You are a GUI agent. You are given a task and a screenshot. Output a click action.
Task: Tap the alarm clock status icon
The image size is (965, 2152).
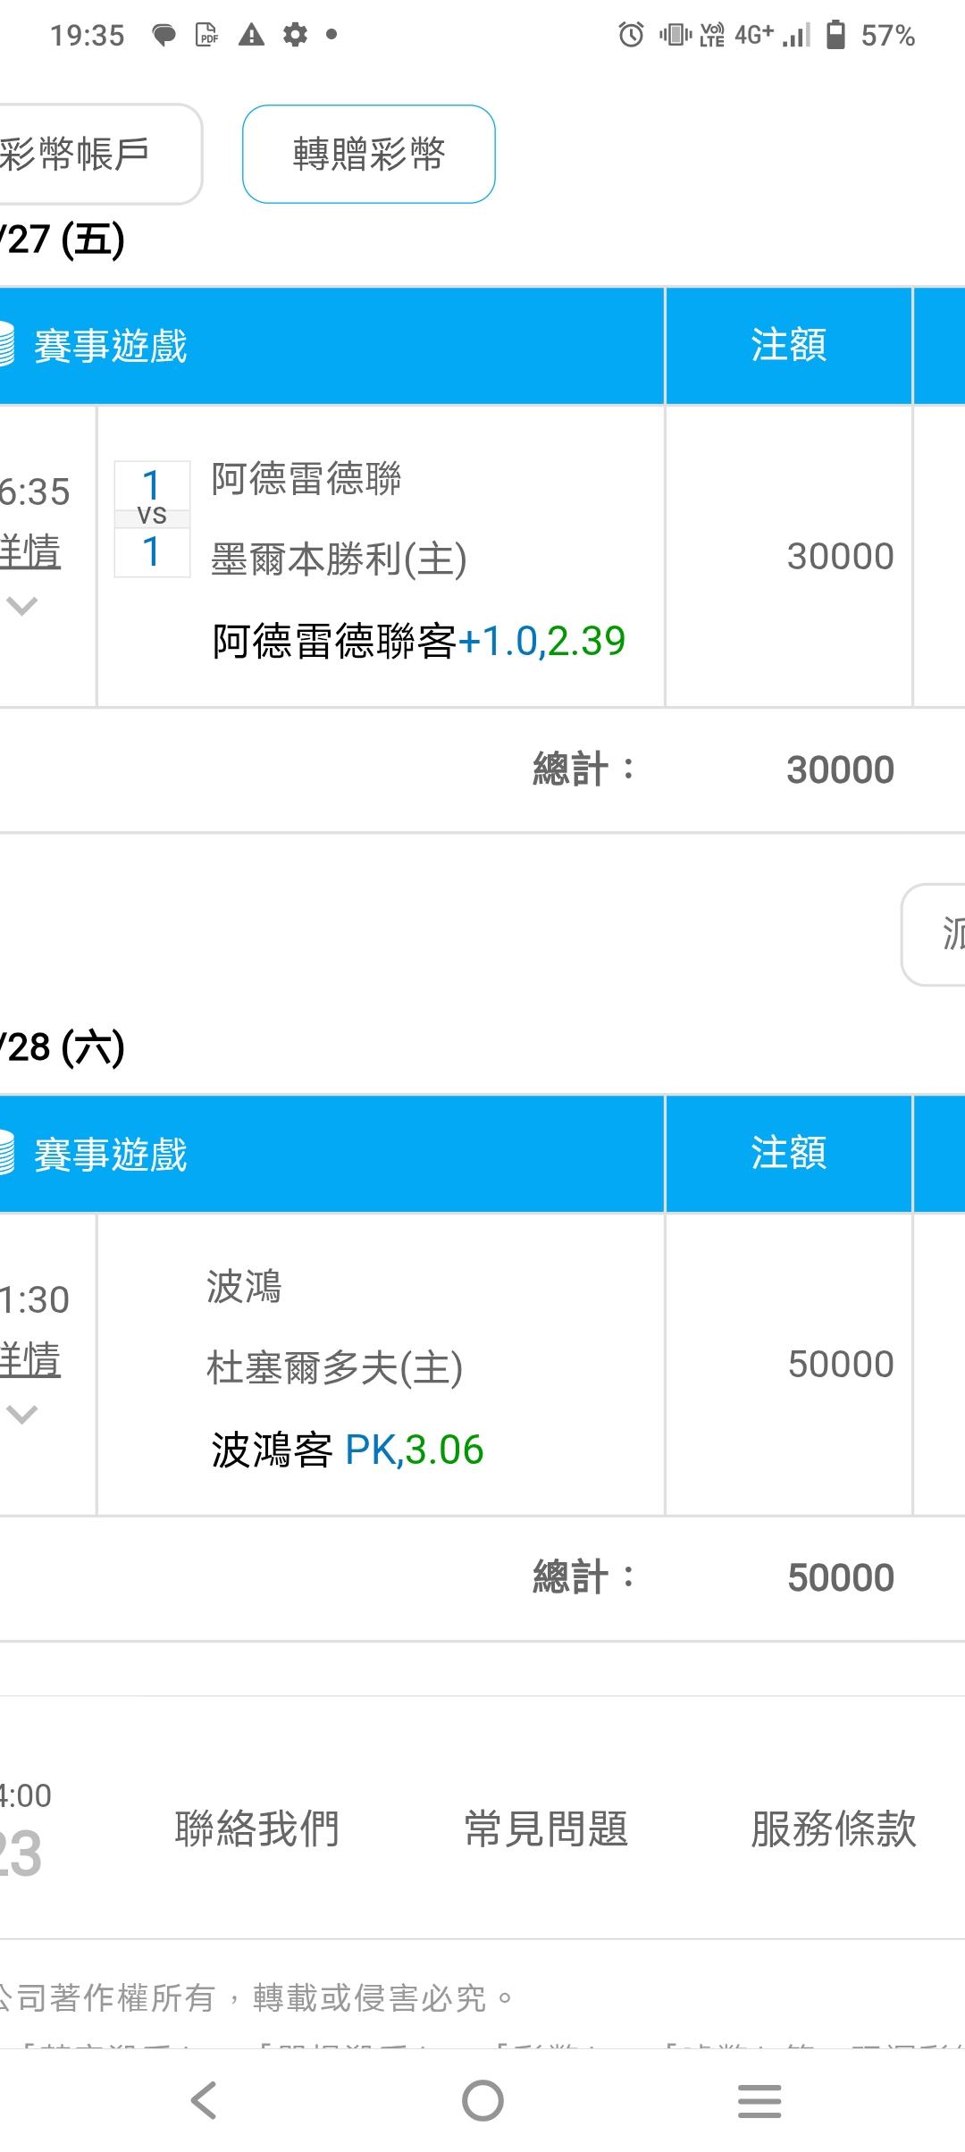pyautogui.click(x=631, y=36)
